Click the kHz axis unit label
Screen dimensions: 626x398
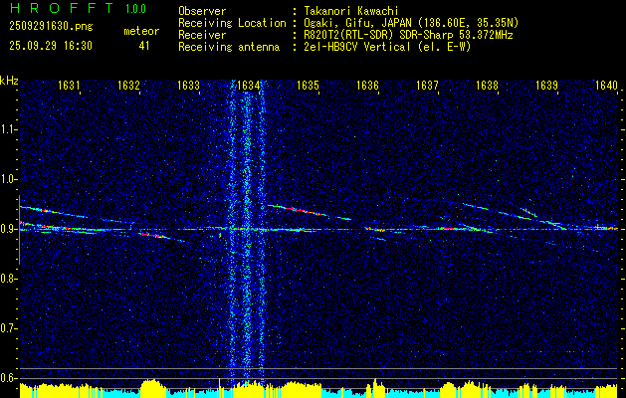[x=9, y=81]
